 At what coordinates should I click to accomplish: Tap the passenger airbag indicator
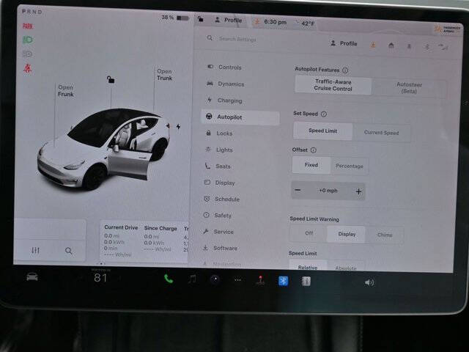pos(447,29)
